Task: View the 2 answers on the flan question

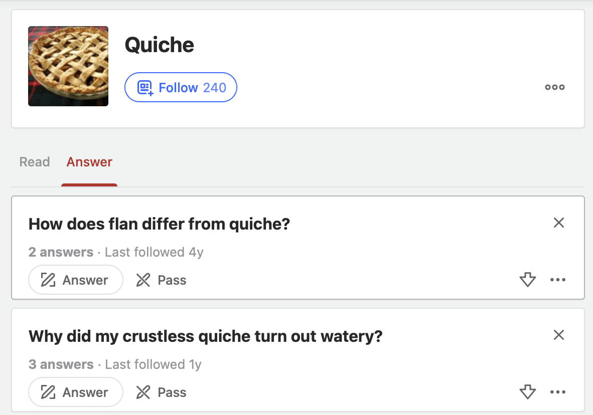Action: (61, 252)
